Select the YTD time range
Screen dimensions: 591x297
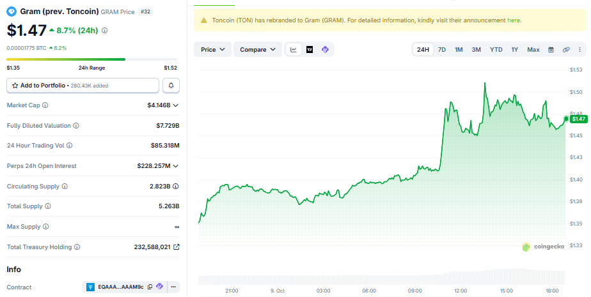[496, 50]
